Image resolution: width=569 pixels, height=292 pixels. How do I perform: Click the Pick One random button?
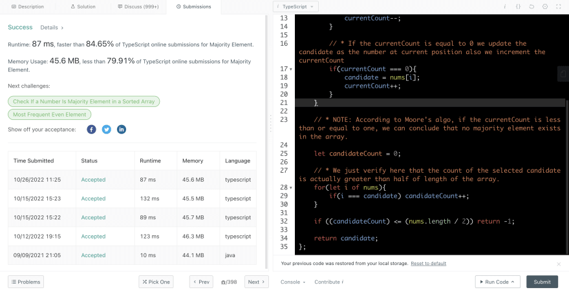[156, 282]
